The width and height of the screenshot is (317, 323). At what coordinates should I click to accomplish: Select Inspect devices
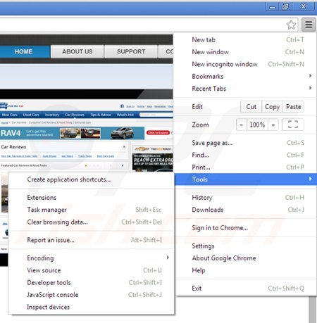92,307
